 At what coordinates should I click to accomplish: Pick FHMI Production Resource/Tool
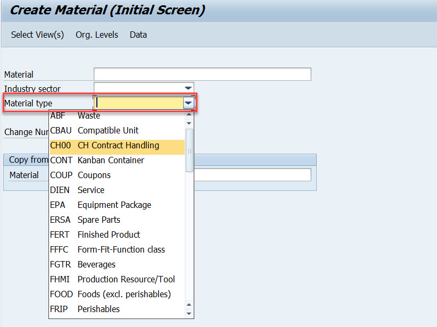[117, 279]
